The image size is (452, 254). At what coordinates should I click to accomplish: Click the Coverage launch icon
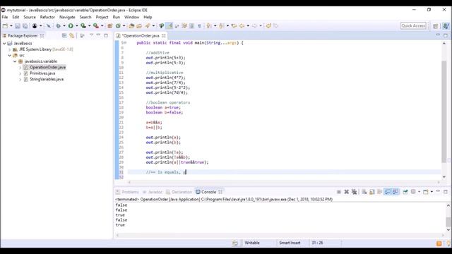83,26
